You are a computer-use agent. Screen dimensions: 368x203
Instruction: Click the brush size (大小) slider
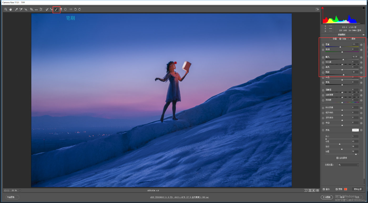tap(342, 139)
